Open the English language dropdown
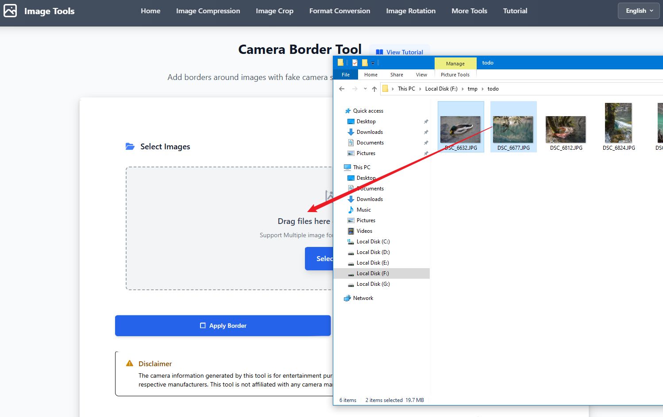The width and height of the screenshot is (663, 417). [639, 11]
